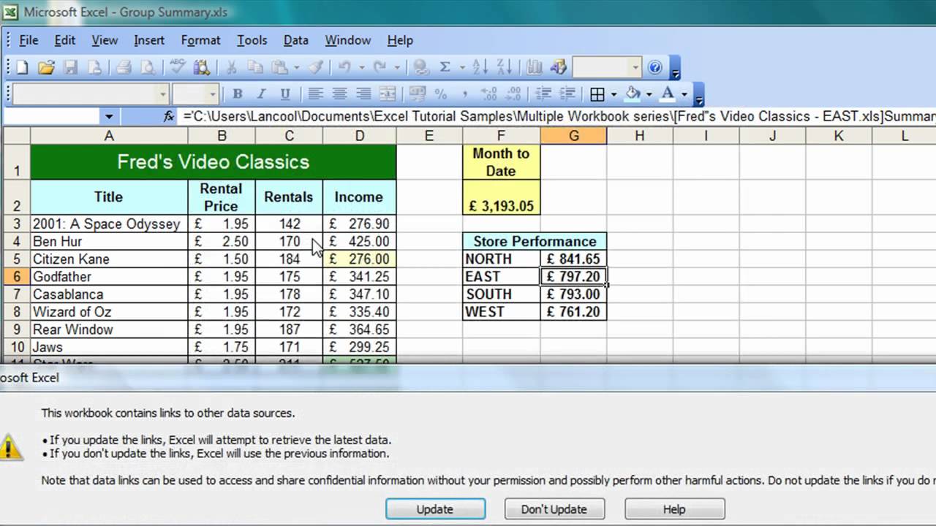Open the Font size dropdown
The width and height of the screenshot is (936, 526).
click(213, 94)
